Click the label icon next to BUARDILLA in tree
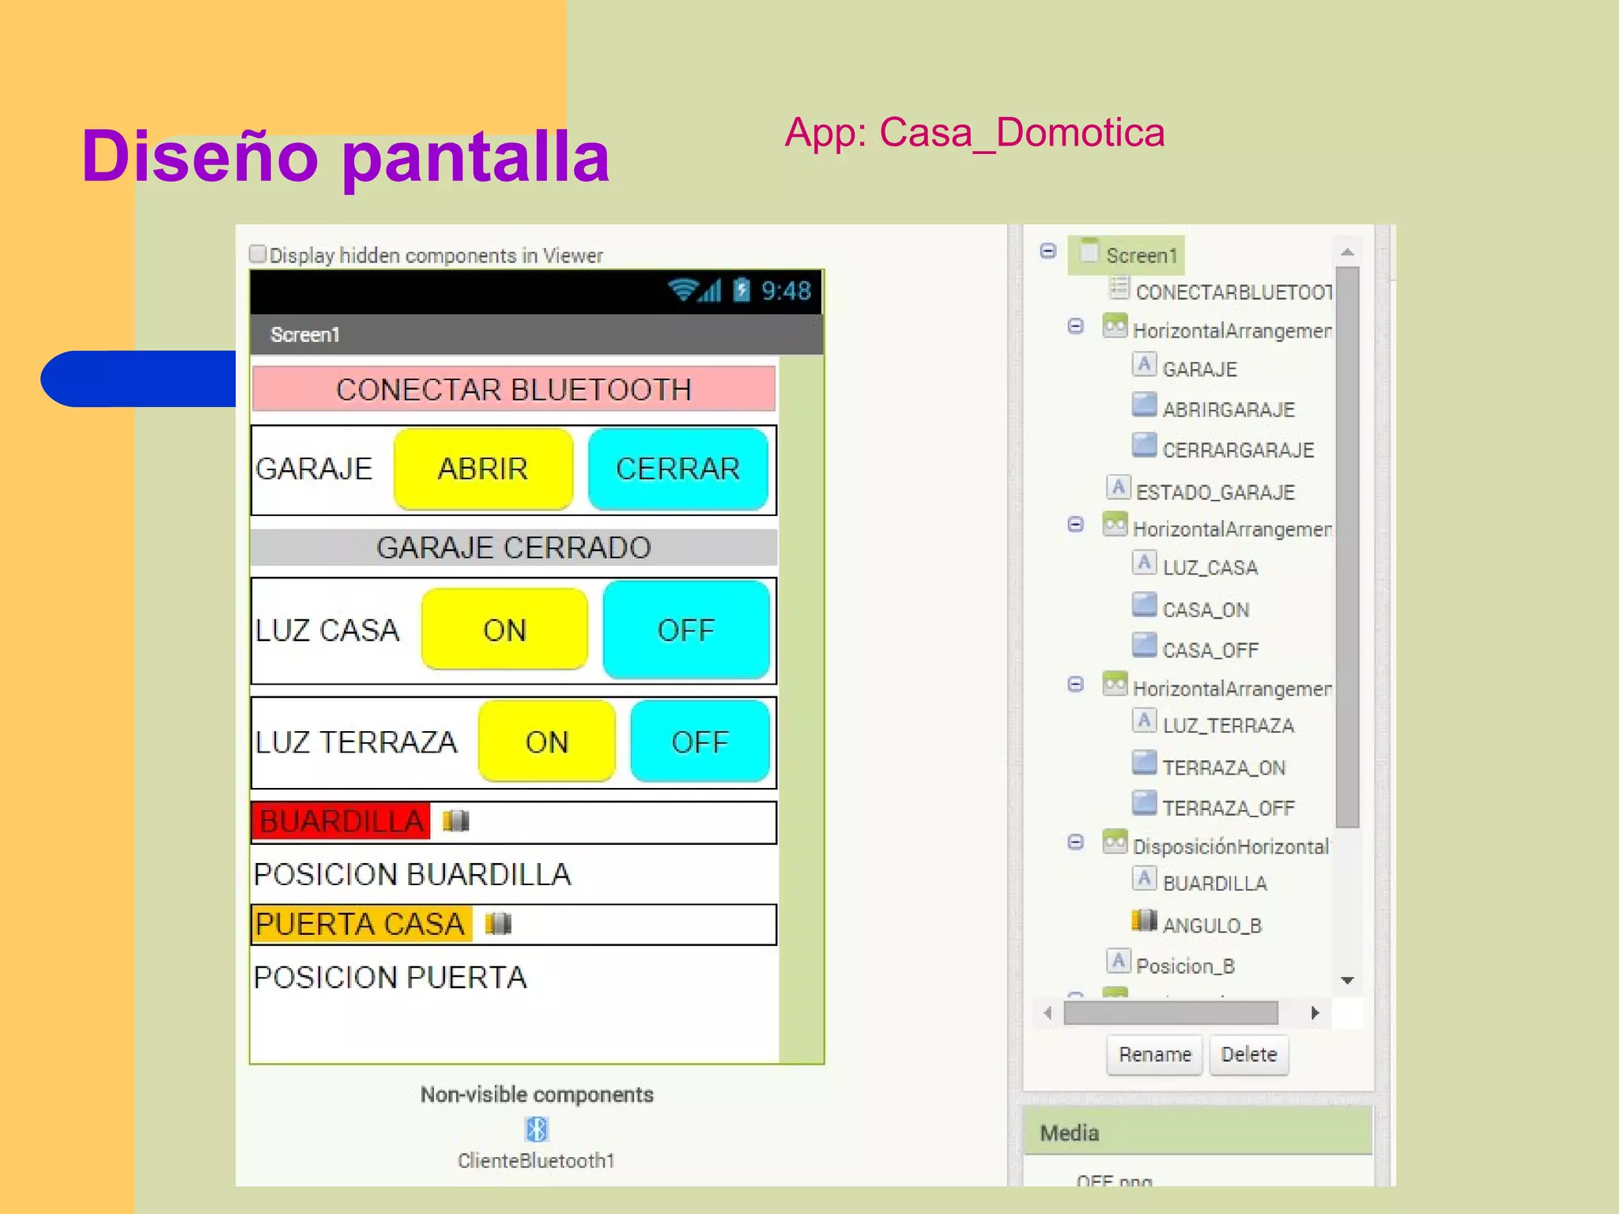Image resolution: width=1619 pixels, height=1214 pixels. pos(1144,878)
